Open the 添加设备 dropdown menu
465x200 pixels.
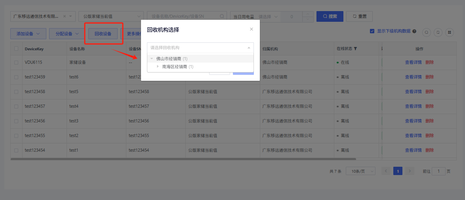28,34
